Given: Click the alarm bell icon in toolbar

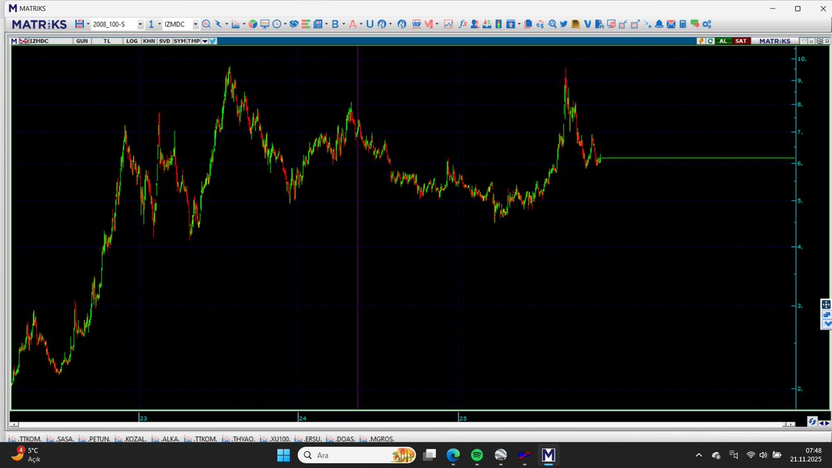Looking at the screenshot, I should point(659,24).
